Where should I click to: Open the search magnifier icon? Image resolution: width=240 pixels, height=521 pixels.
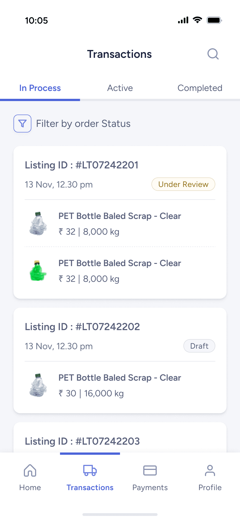tap(213, 54)
